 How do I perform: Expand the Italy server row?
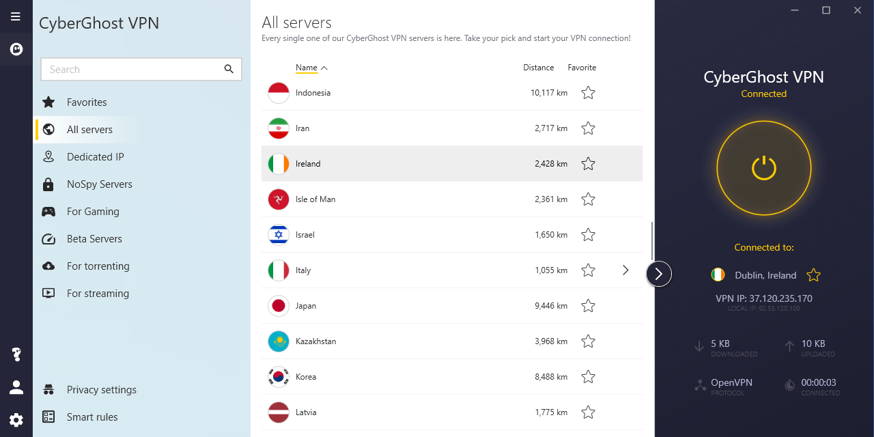[x=625, y=270]
